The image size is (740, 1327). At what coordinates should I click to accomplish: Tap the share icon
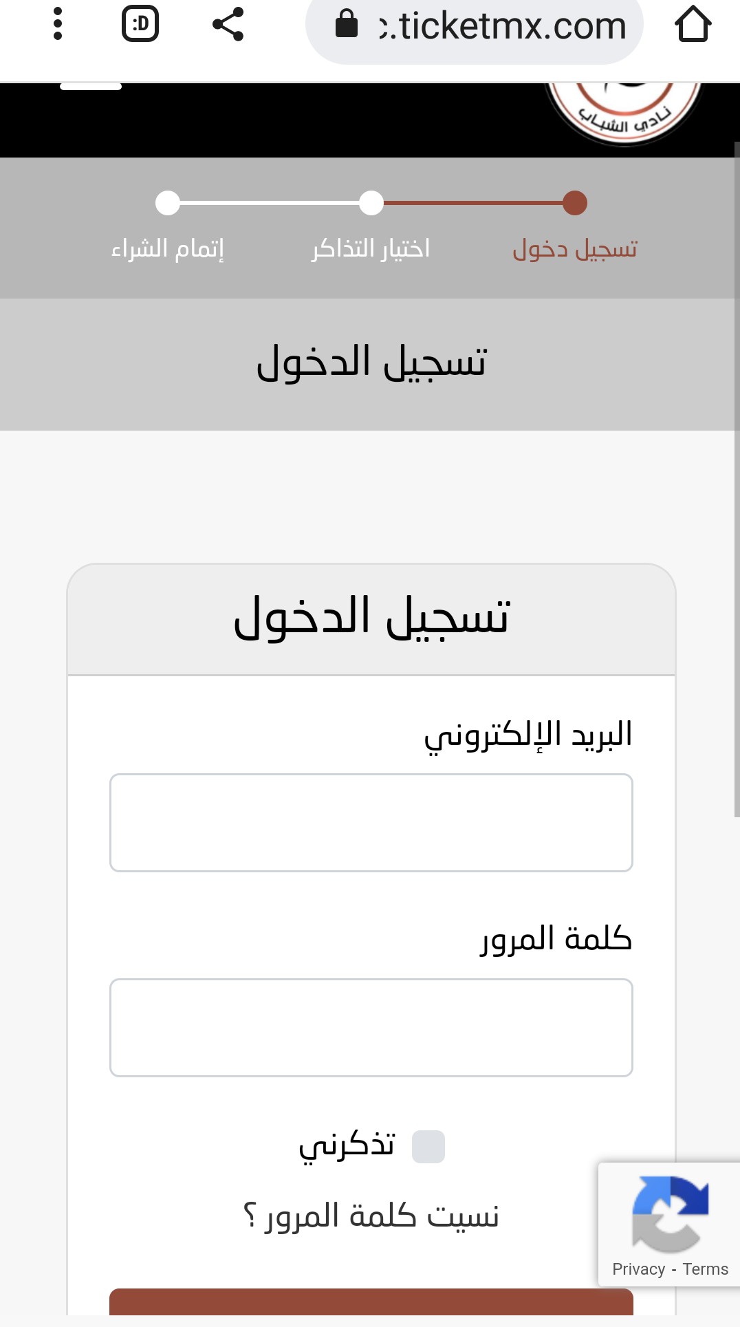click(228, 24)
